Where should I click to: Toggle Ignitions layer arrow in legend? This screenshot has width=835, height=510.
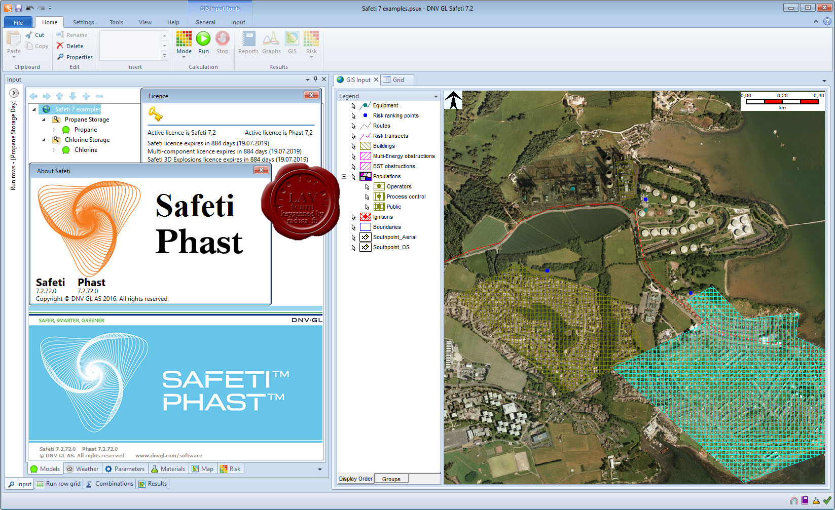point(353,217)
